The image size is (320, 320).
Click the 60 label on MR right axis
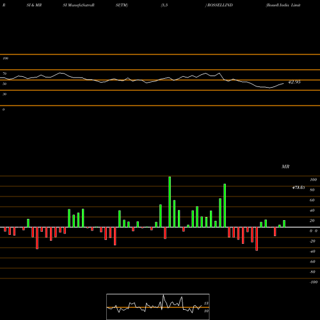[312, 200]
